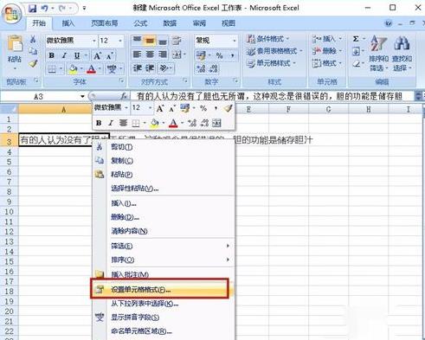The width and height of the screenshot is (425, 340).
Task: Click the AutoSum sigma icon
Action: 356,39
